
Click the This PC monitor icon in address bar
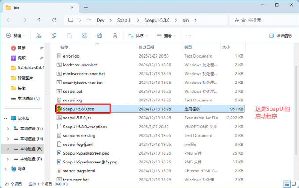[x=70, y=20]
